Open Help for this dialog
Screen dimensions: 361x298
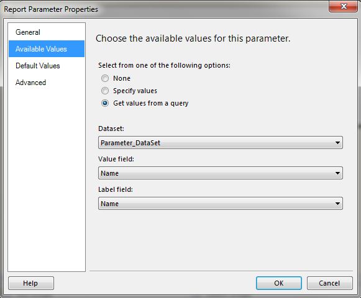[31, 283]
